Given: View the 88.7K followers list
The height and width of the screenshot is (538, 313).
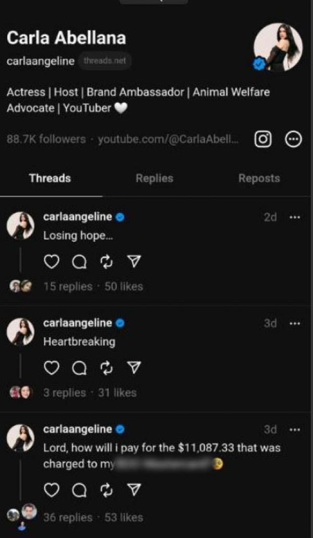Looking at the screenshot, I should click(x=46, y=139).
